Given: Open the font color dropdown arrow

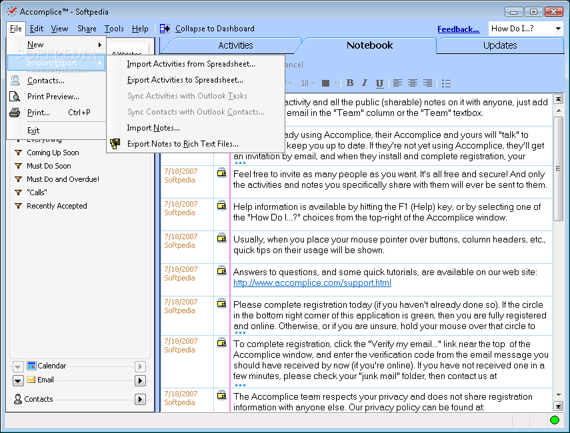Looking at the screenshot, I should 335,83.
